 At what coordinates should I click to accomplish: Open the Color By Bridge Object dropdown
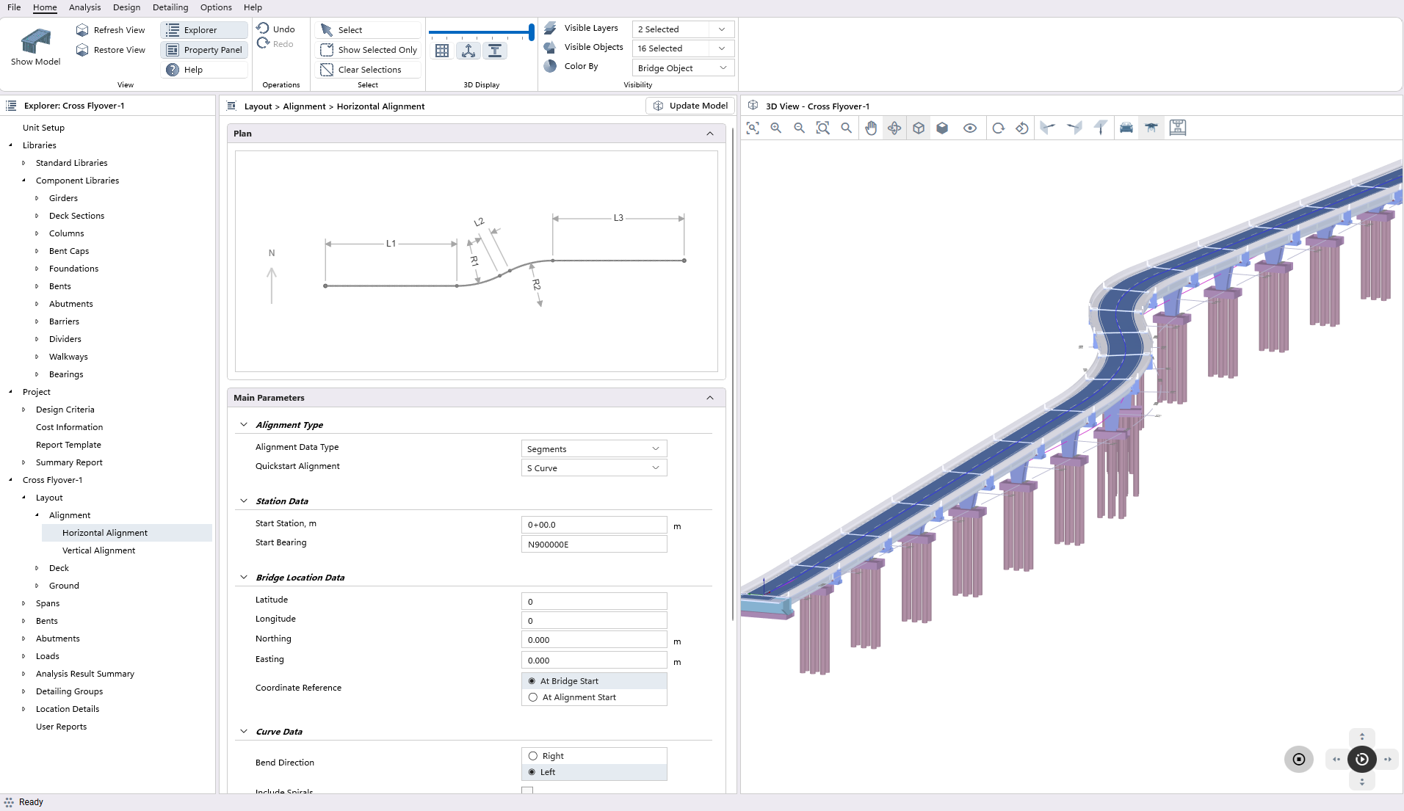pos(682,68)
